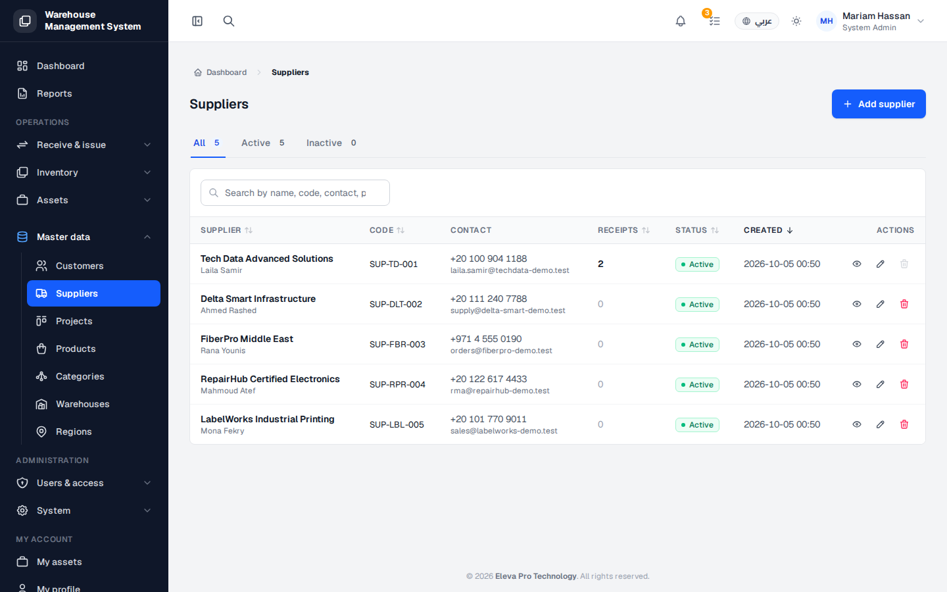
Task: Delete FiberPro Middle East supplier
Action: (x=904, y=344)
